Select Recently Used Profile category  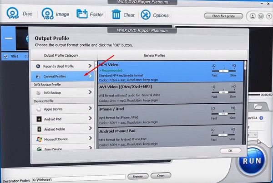[62, 66]
